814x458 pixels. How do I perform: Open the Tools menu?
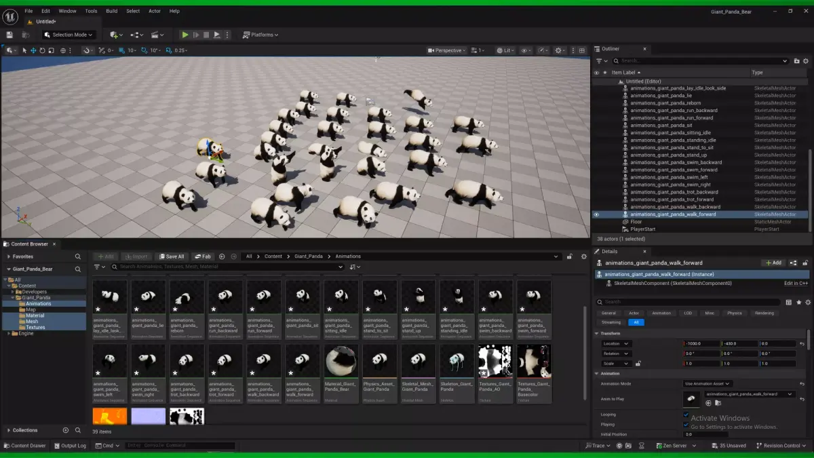coord(91,11)
